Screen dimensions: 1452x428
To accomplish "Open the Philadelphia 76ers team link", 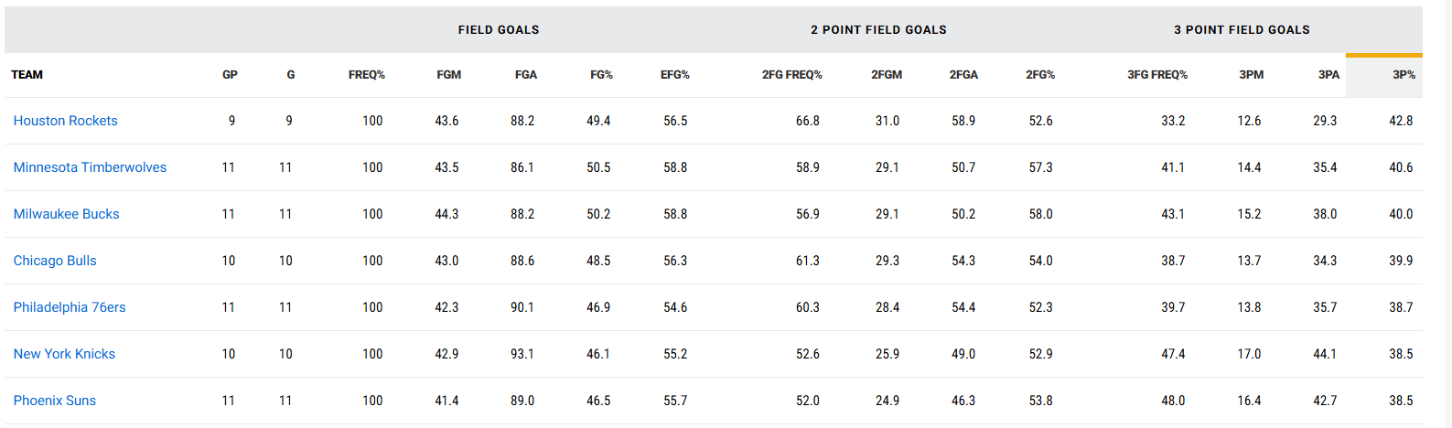I will [x=70, y=307].
